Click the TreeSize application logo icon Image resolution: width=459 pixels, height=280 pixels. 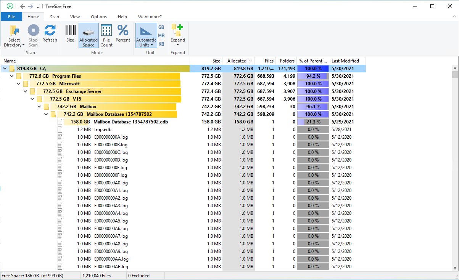pos(10,6)
